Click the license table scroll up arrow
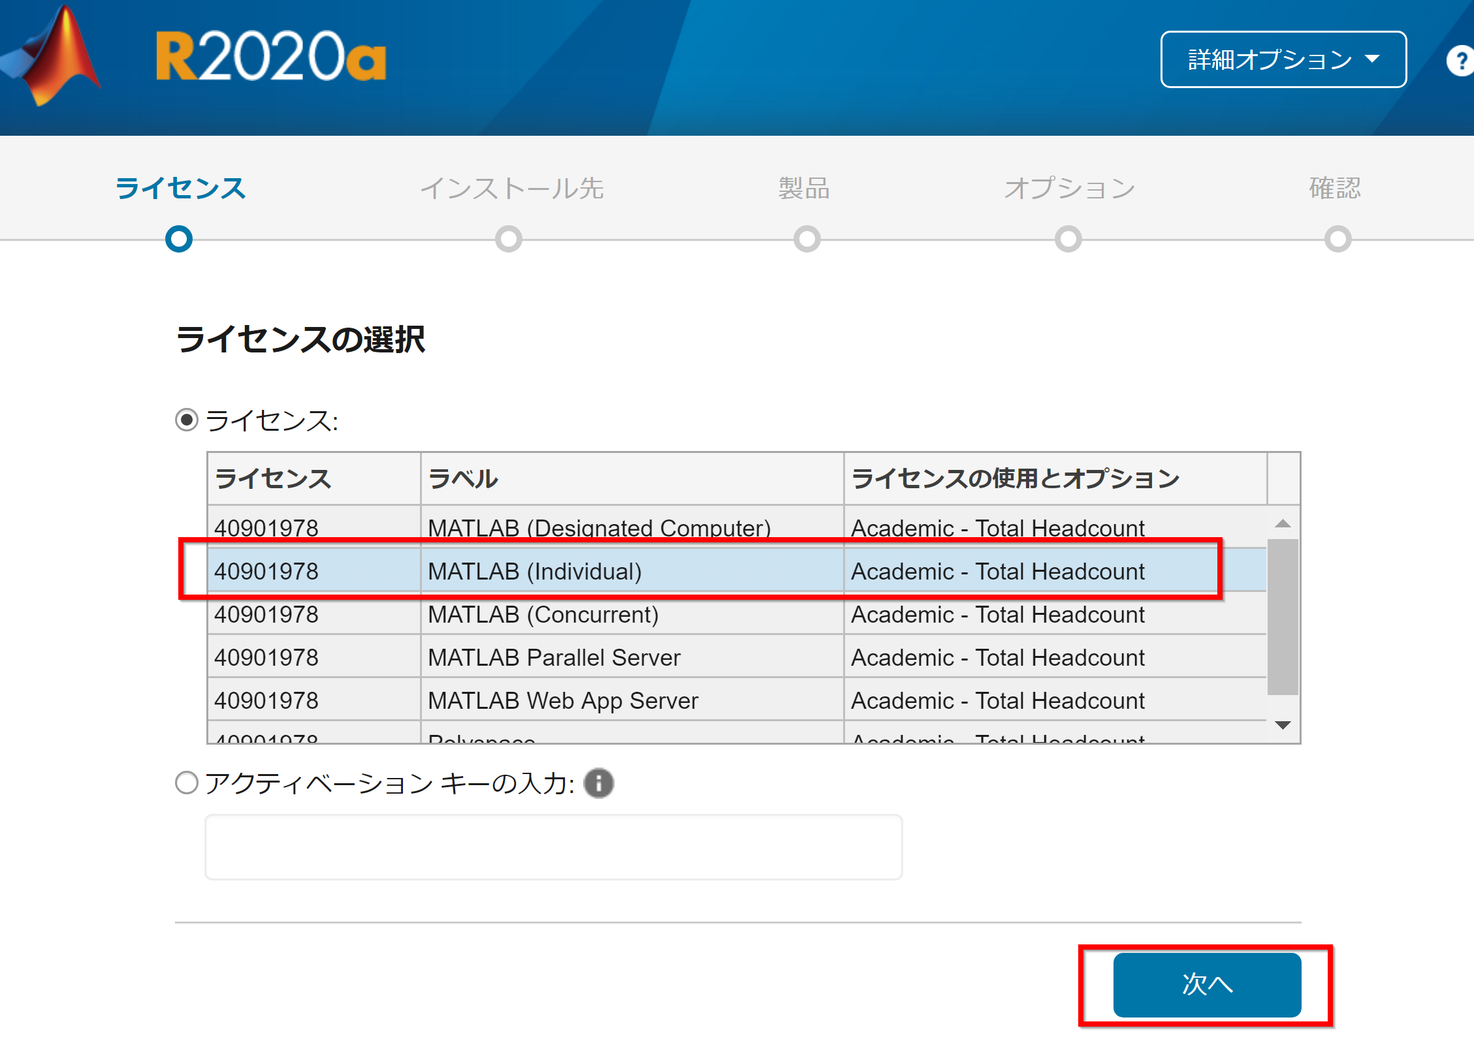The width and height of the screenshot is (1474, 1041). [1283, 523]
